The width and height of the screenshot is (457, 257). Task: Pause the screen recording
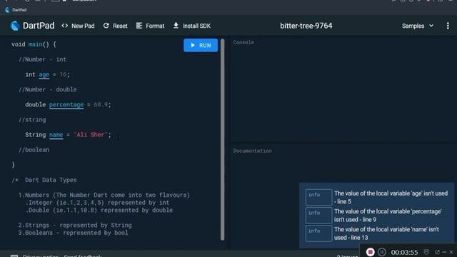coord(382,252)
